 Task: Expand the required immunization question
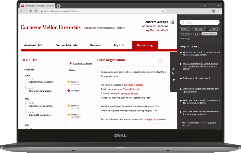point(181,53)
